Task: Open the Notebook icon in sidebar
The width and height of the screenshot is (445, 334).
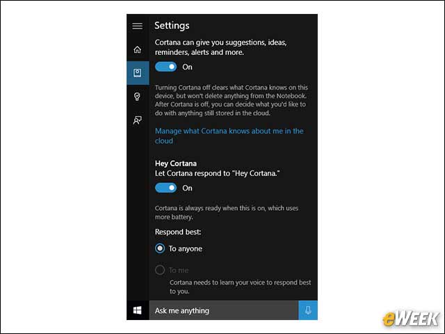Action: [x=138, y=73]
